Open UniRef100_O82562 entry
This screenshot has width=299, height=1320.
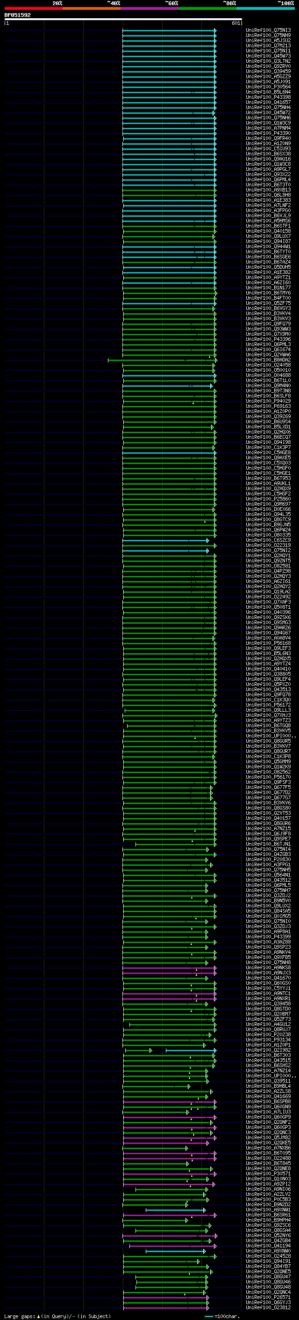click(x=268, y=772)
